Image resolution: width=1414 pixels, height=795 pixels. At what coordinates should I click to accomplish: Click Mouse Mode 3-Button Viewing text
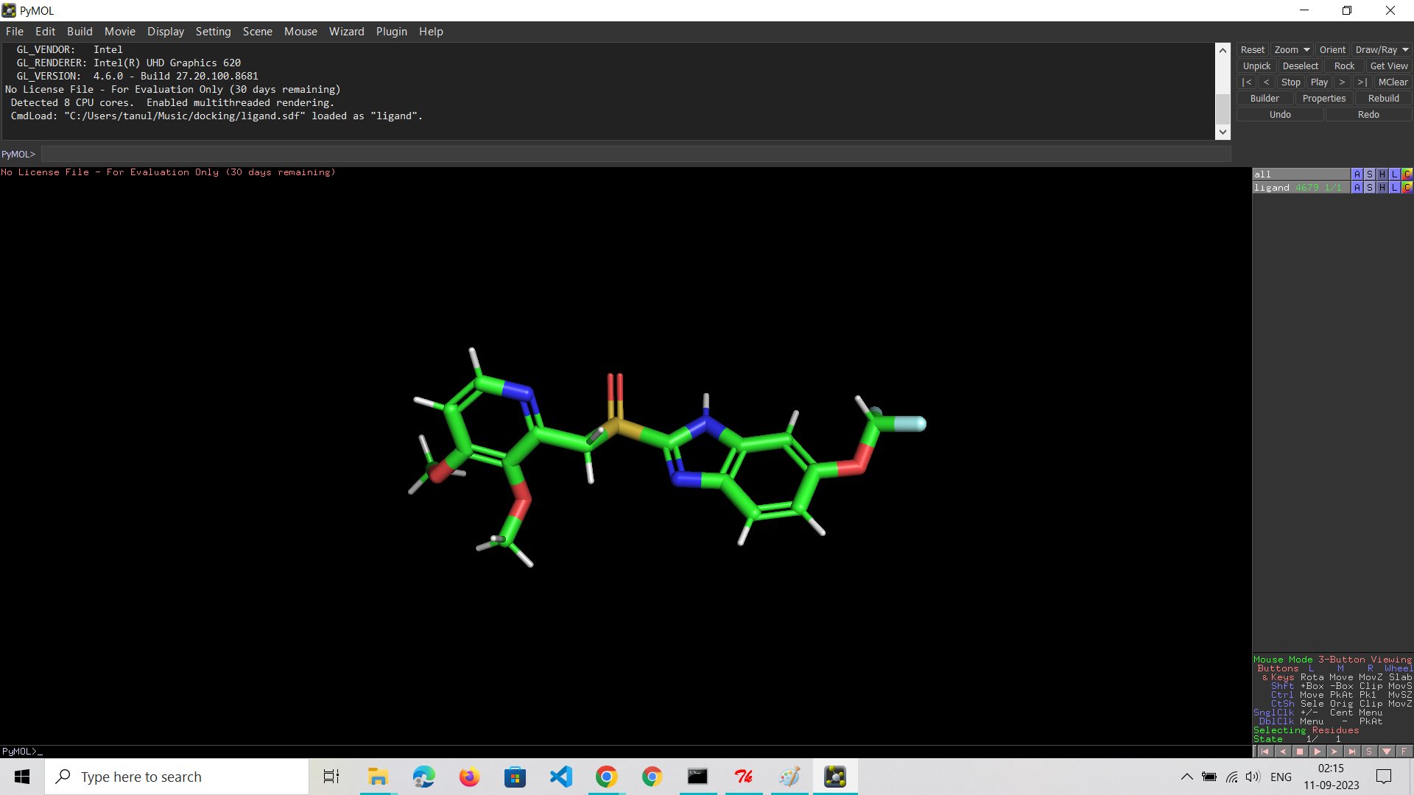point(1332,660)
